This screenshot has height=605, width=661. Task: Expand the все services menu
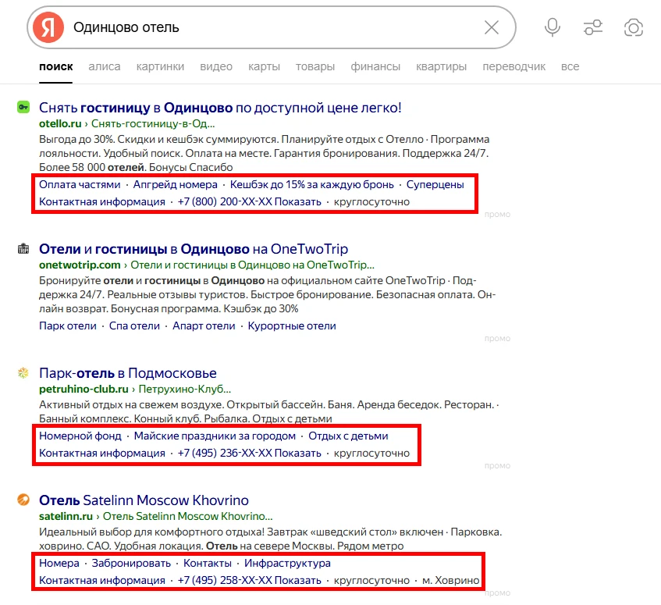coord(570,66)
